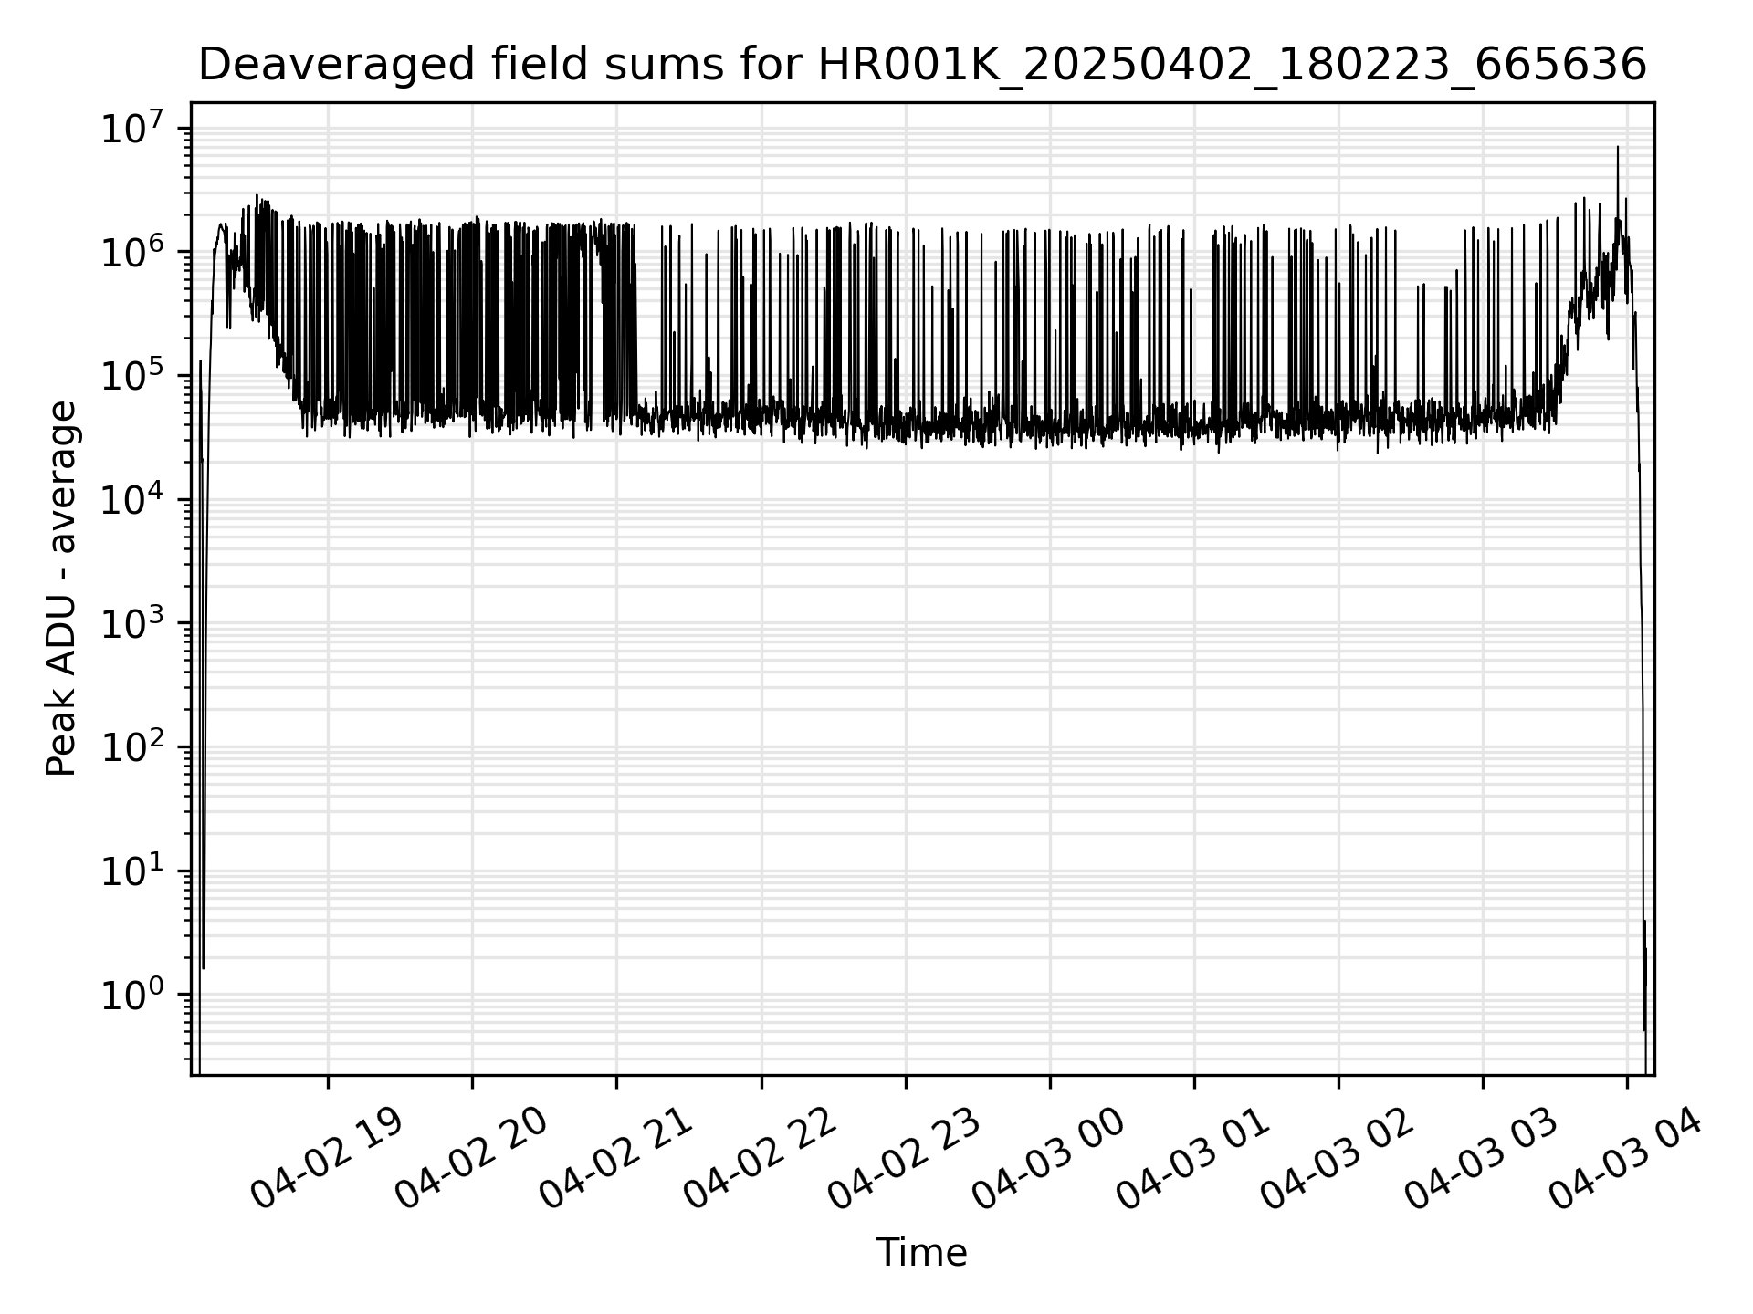
Task: Click the y-axis tick label 10^4
Action: [x=133, y=499]
